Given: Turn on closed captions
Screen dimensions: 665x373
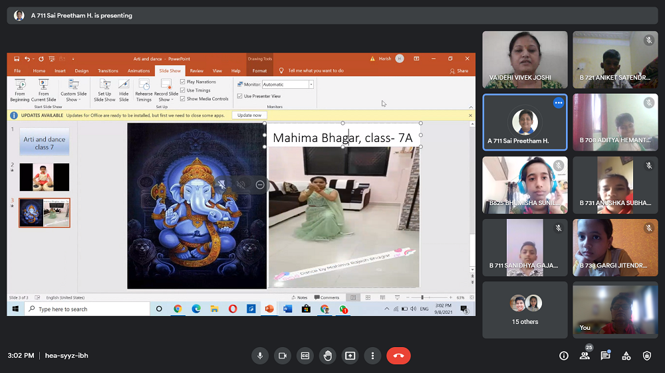Looking at the screenshot, I should click(x=305, y=356).
